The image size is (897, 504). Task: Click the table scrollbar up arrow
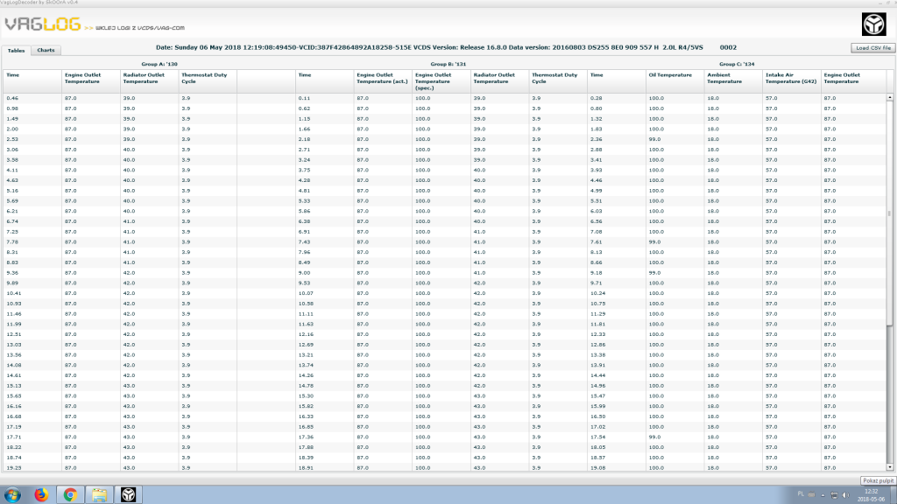click(890, 98)
